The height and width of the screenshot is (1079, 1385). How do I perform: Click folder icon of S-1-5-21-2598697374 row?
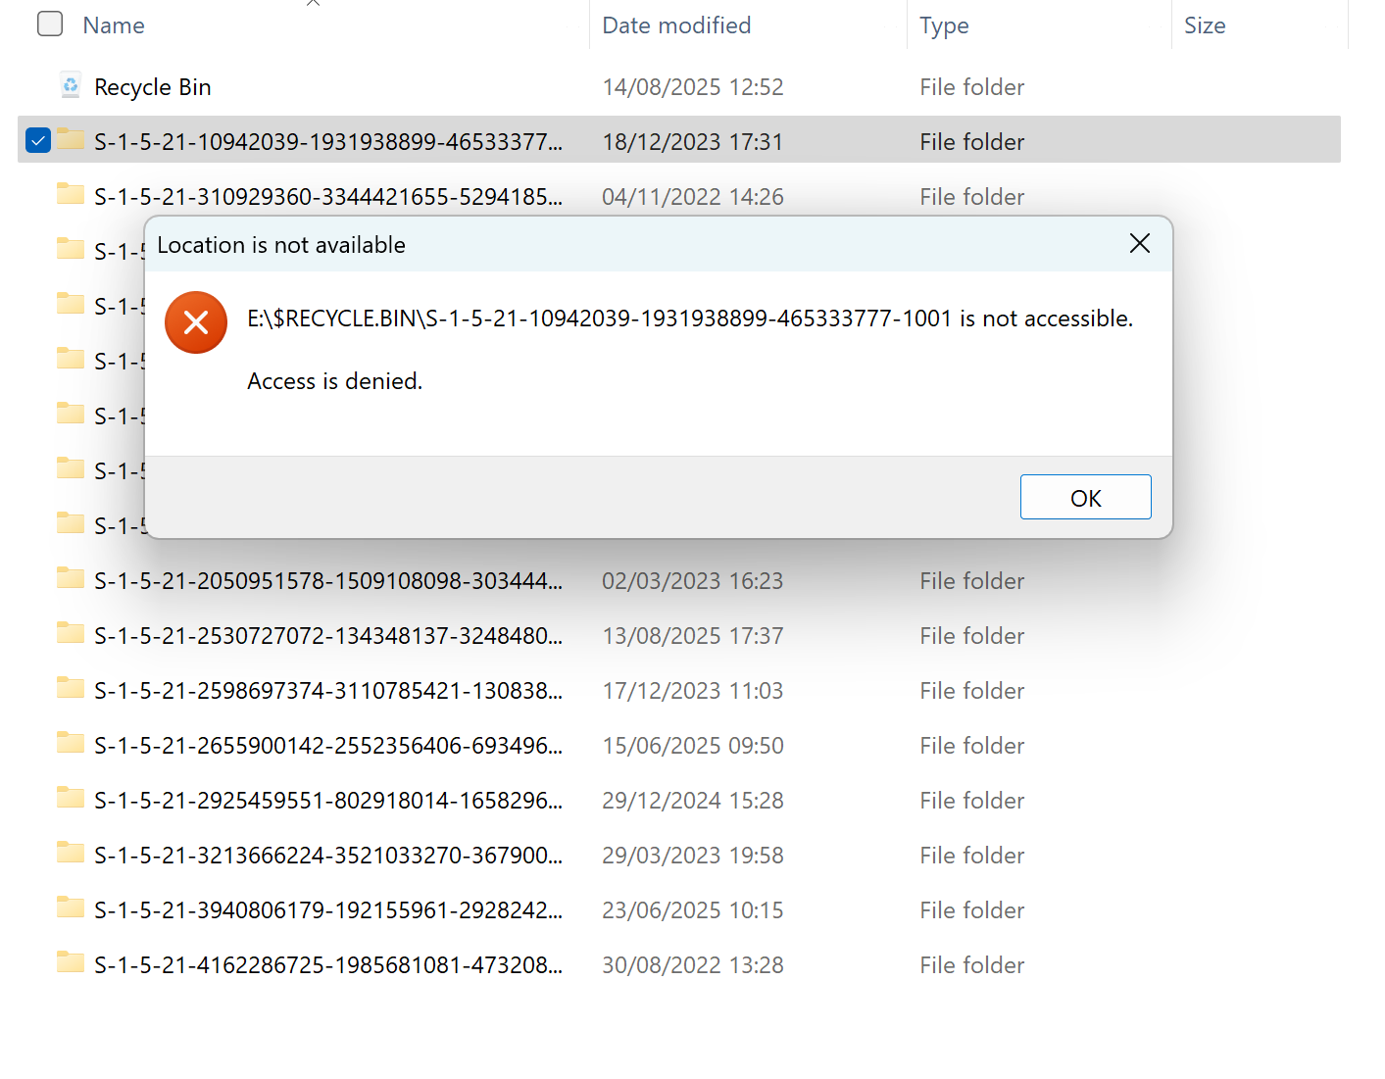click(x=71, y=687)
